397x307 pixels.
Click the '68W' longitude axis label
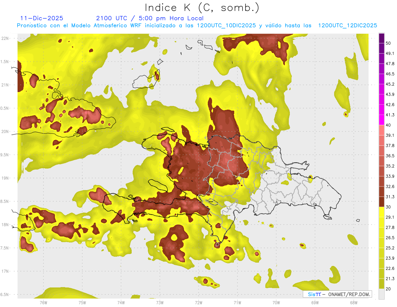pyautogui.click(x=353, y=303)
